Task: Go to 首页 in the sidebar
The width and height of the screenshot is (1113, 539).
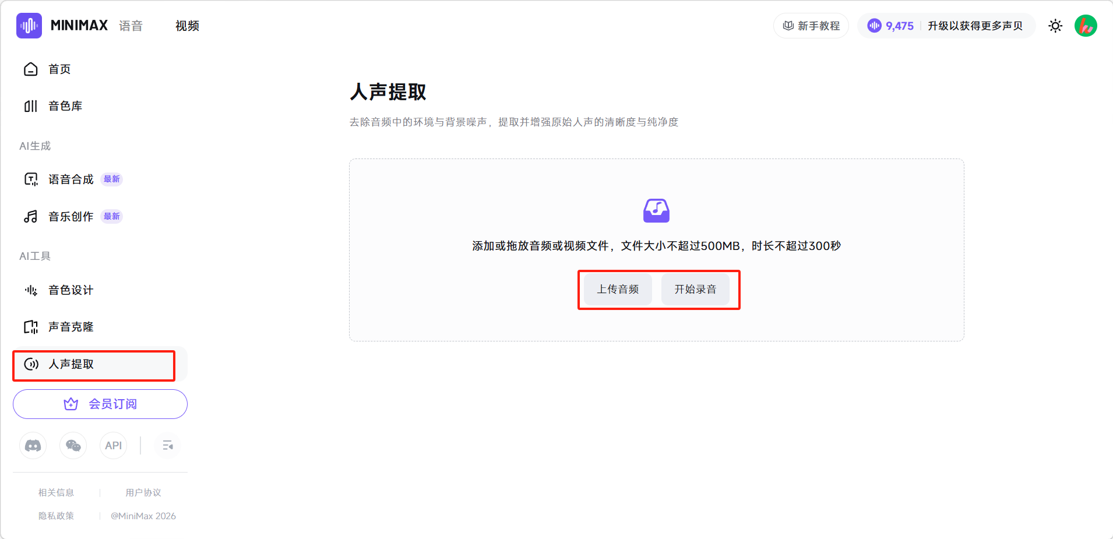Action: pyautogui.click(x=59, y=69)
